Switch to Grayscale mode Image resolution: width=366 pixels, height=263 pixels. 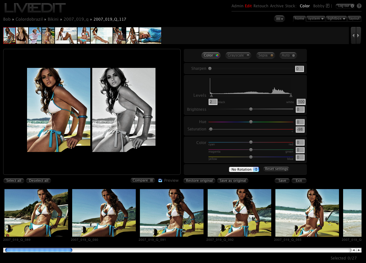(x=238, y=56)
